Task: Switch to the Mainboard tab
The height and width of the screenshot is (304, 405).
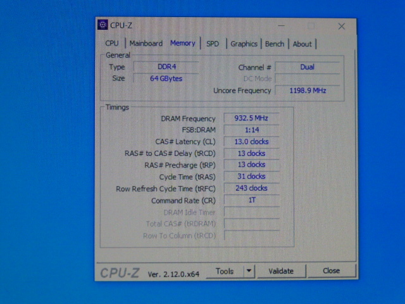Action: click(x=146, y=44)
